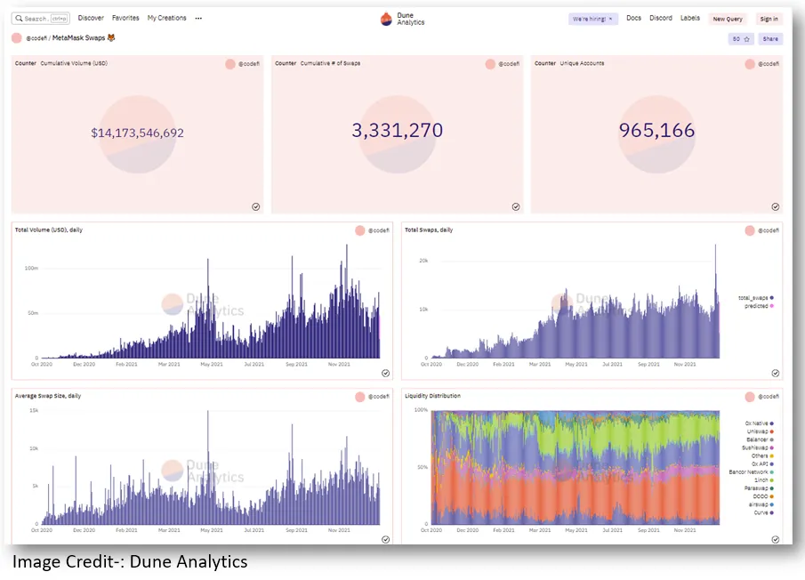Click the Liquidity Distribution chart title
The width and height of the screenshot is (805, 580).
pyautogui.click(x=433, y=396)
